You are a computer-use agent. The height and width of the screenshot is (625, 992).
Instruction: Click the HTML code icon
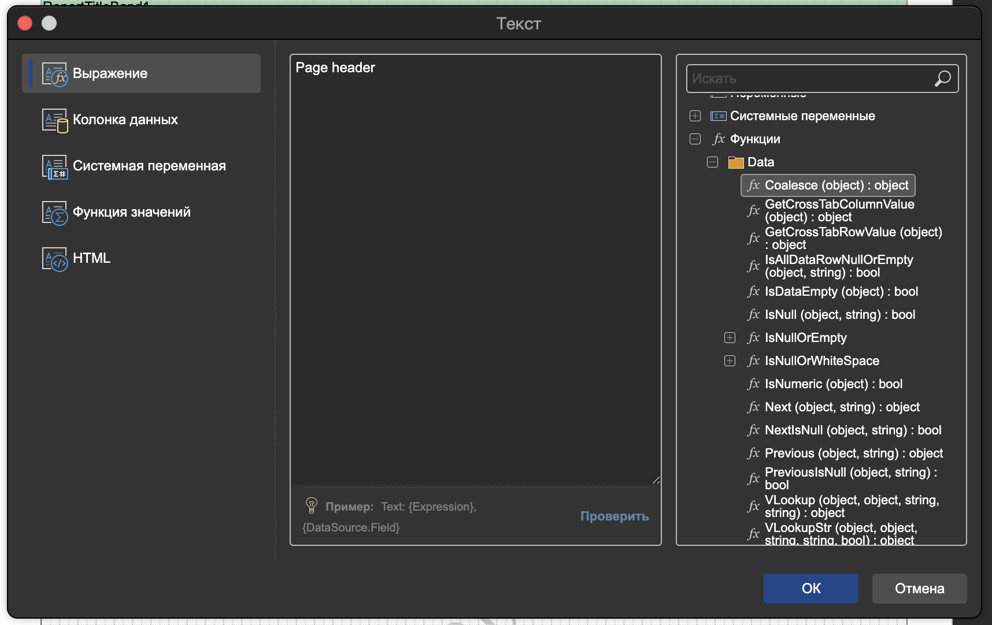pos(55,259)
